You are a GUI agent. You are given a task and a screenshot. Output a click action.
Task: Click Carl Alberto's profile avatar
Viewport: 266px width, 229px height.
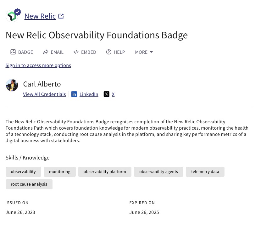pyautogui.click(x=12, y=85)
